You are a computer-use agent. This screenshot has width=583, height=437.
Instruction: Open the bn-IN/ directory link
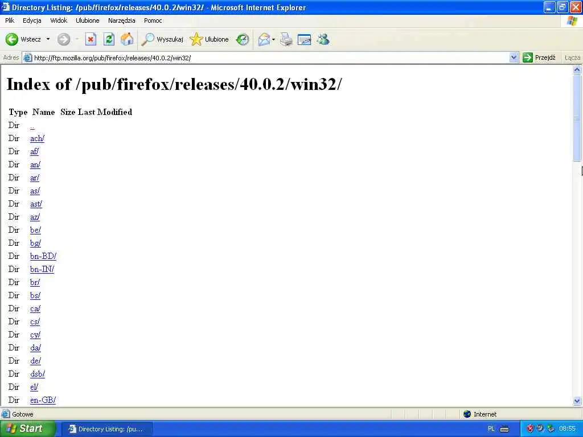(42, 269)
